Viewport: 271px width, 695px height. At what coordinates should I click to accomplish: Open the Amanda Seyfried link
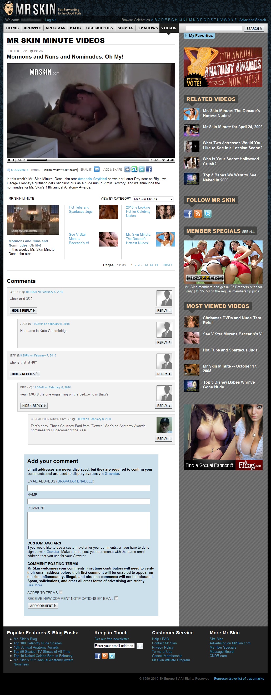92,179
